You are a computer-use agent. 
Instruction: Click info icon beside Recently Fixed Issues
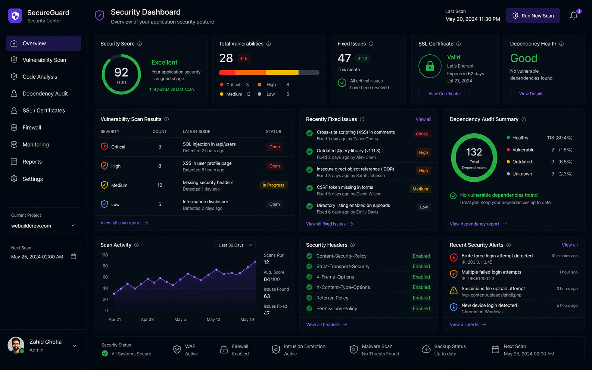click(362, 119)
